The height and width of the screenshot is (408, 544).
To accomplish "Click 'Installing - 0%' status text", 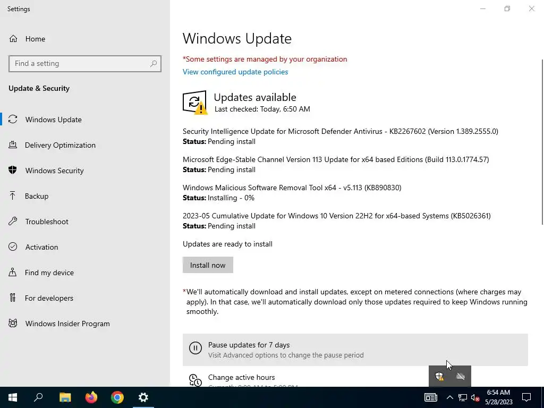I will click(x=231, y=198).
